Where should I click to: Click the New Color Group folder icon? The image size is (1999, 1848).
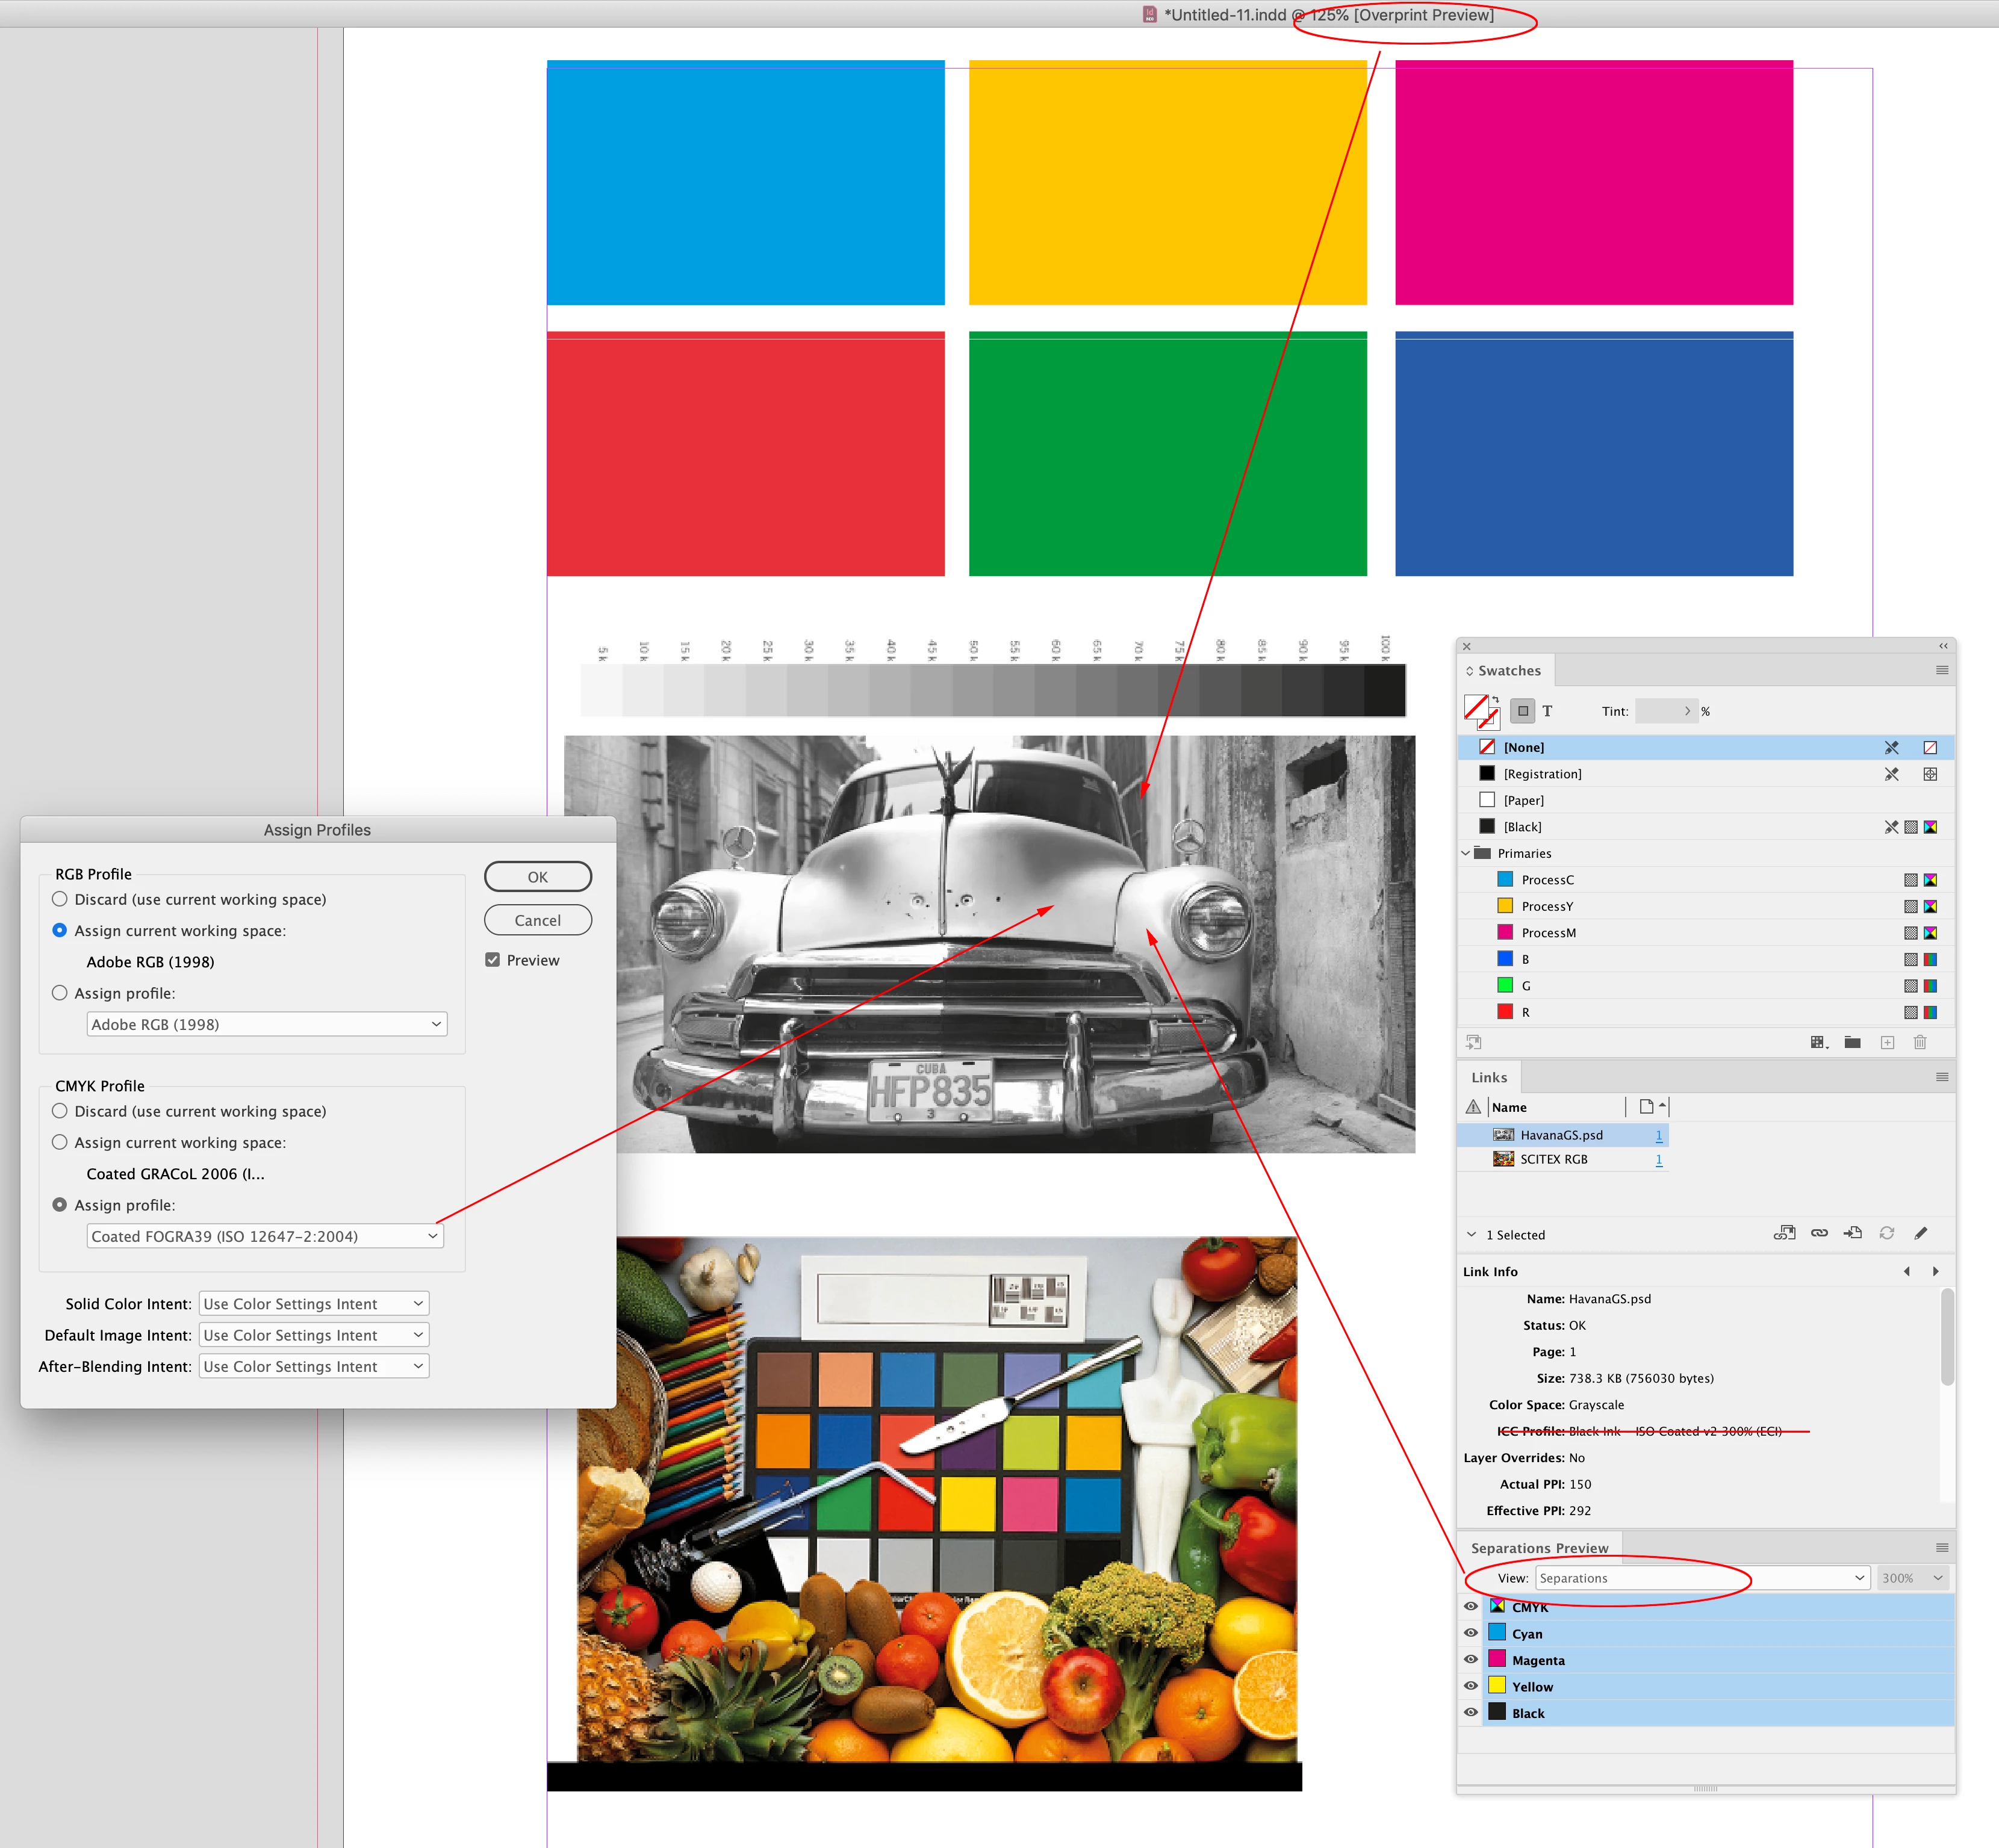point(1852,1042)
